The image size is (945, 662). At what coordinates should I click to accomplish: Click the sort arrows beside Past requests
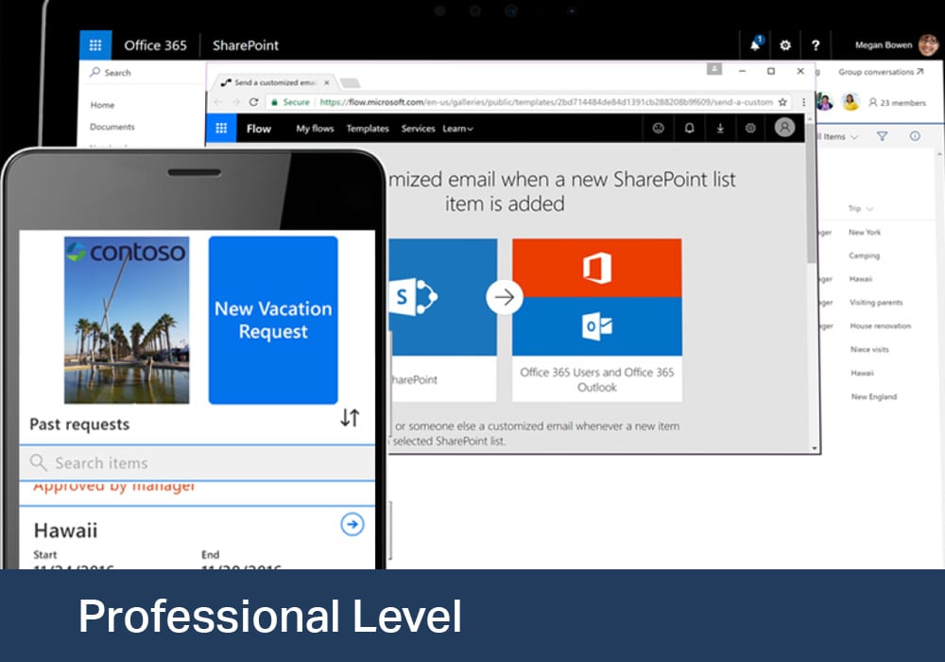point(350,417)
